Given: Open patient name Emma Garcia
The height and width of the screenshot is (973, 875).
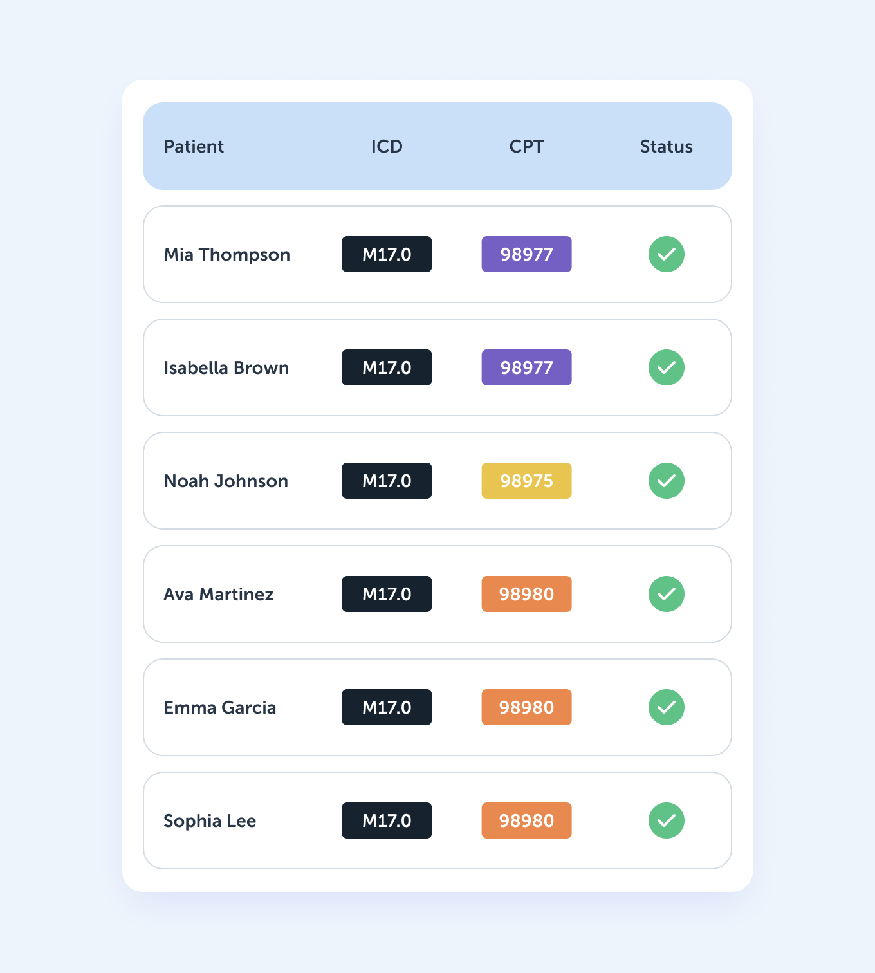Looking at the screenshot, I should point(219,708).
